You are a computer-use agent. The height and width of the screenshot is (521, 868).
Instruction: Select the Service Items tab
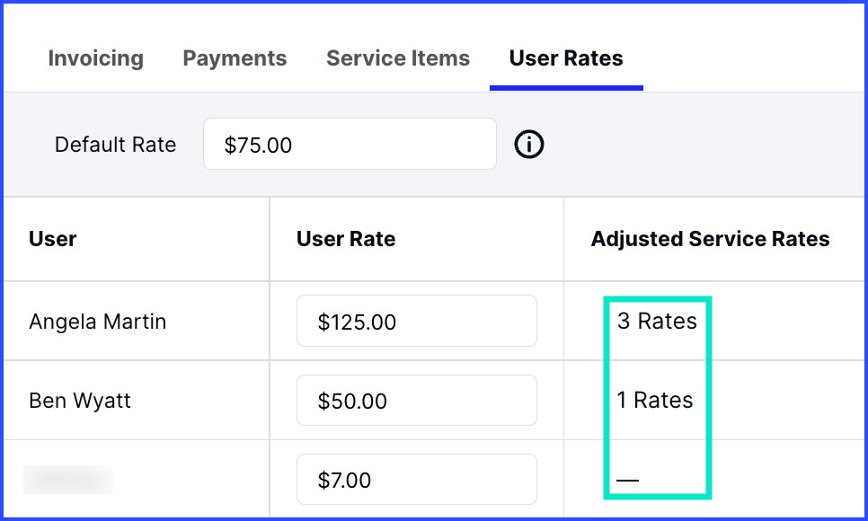[x=398, y=58]
